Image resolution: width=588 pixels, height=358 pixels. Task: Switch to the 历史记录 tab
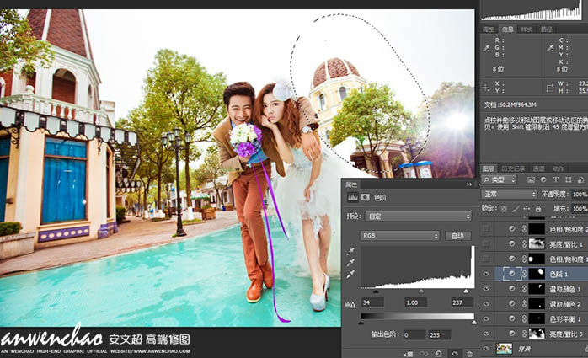click(x=513, y=168)
